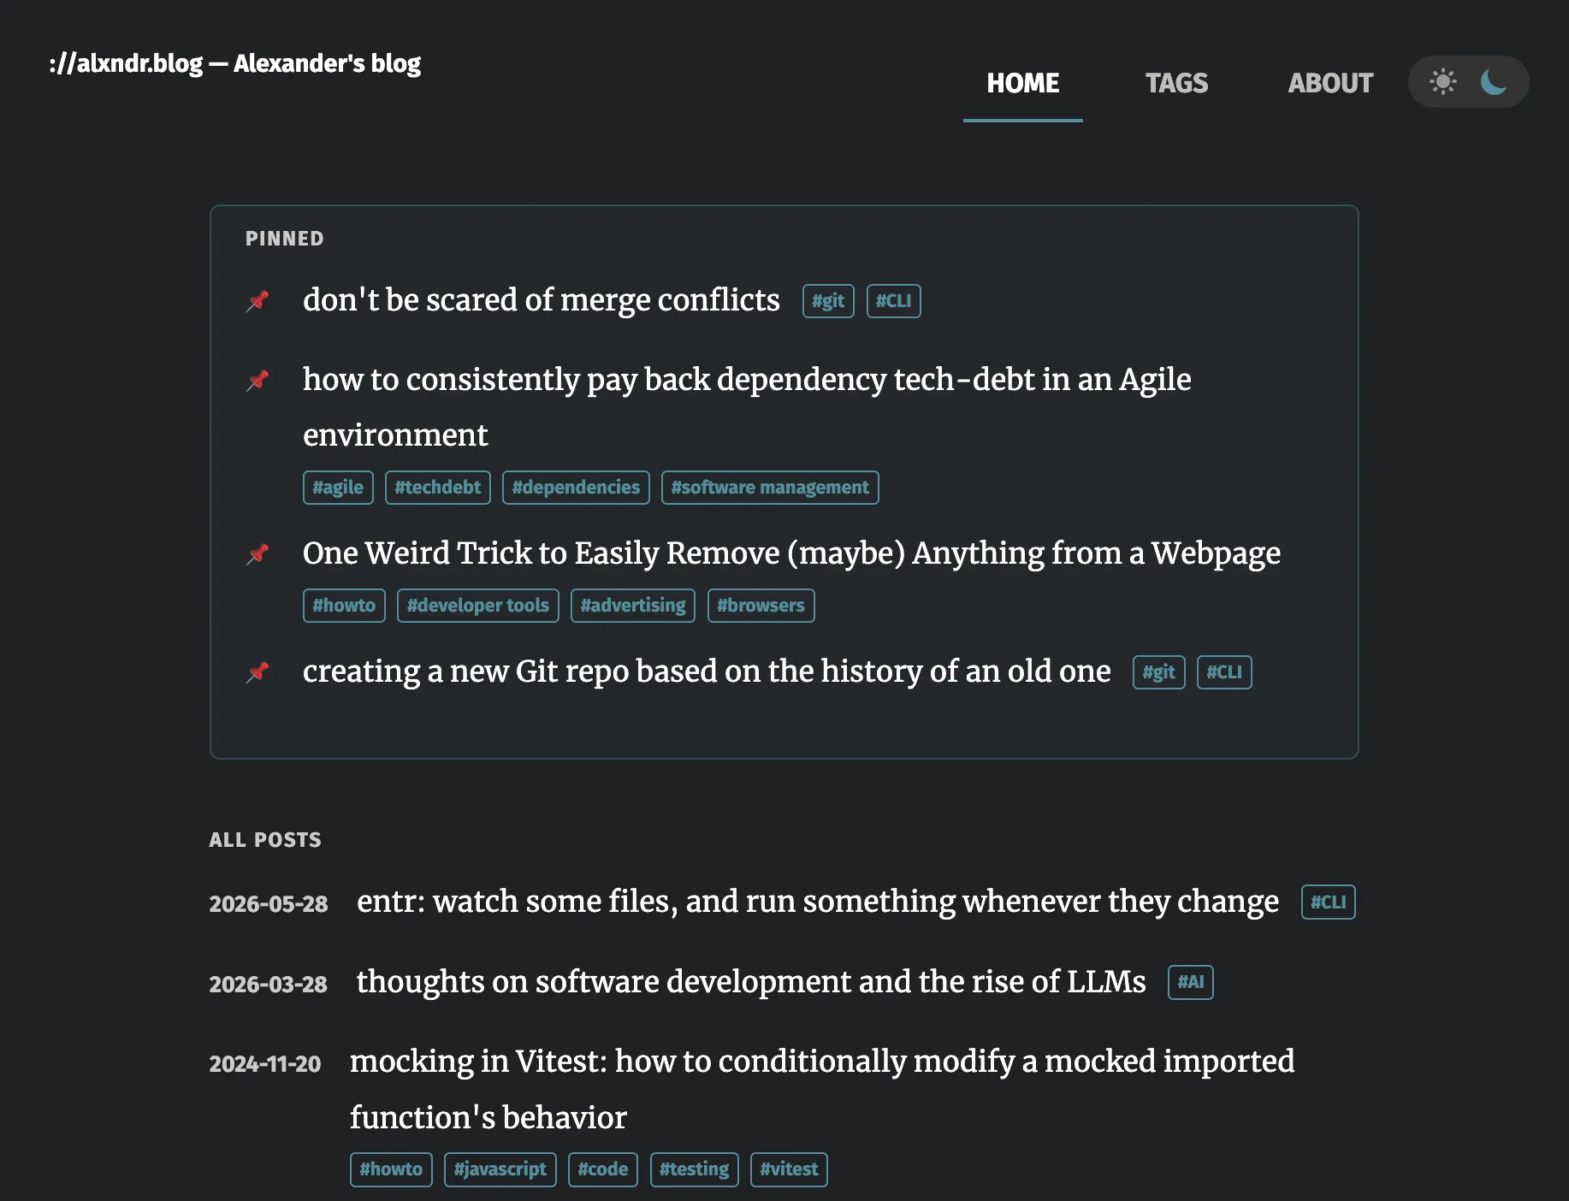The height and width of the screenshot is (1201, 1569).
Task: Filter by the #code tag
Action: (x=602, y=1169)
